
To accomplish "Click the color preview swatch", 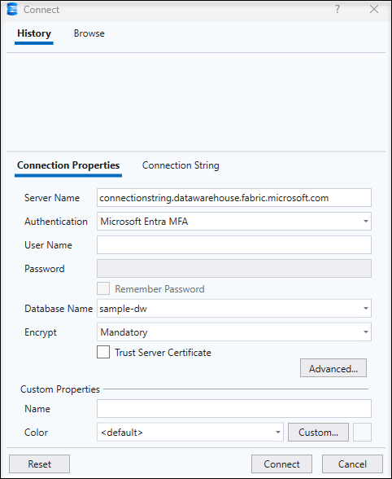I will point(362,432).
